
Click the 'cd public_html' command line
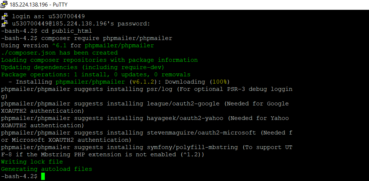pos(66,31)
